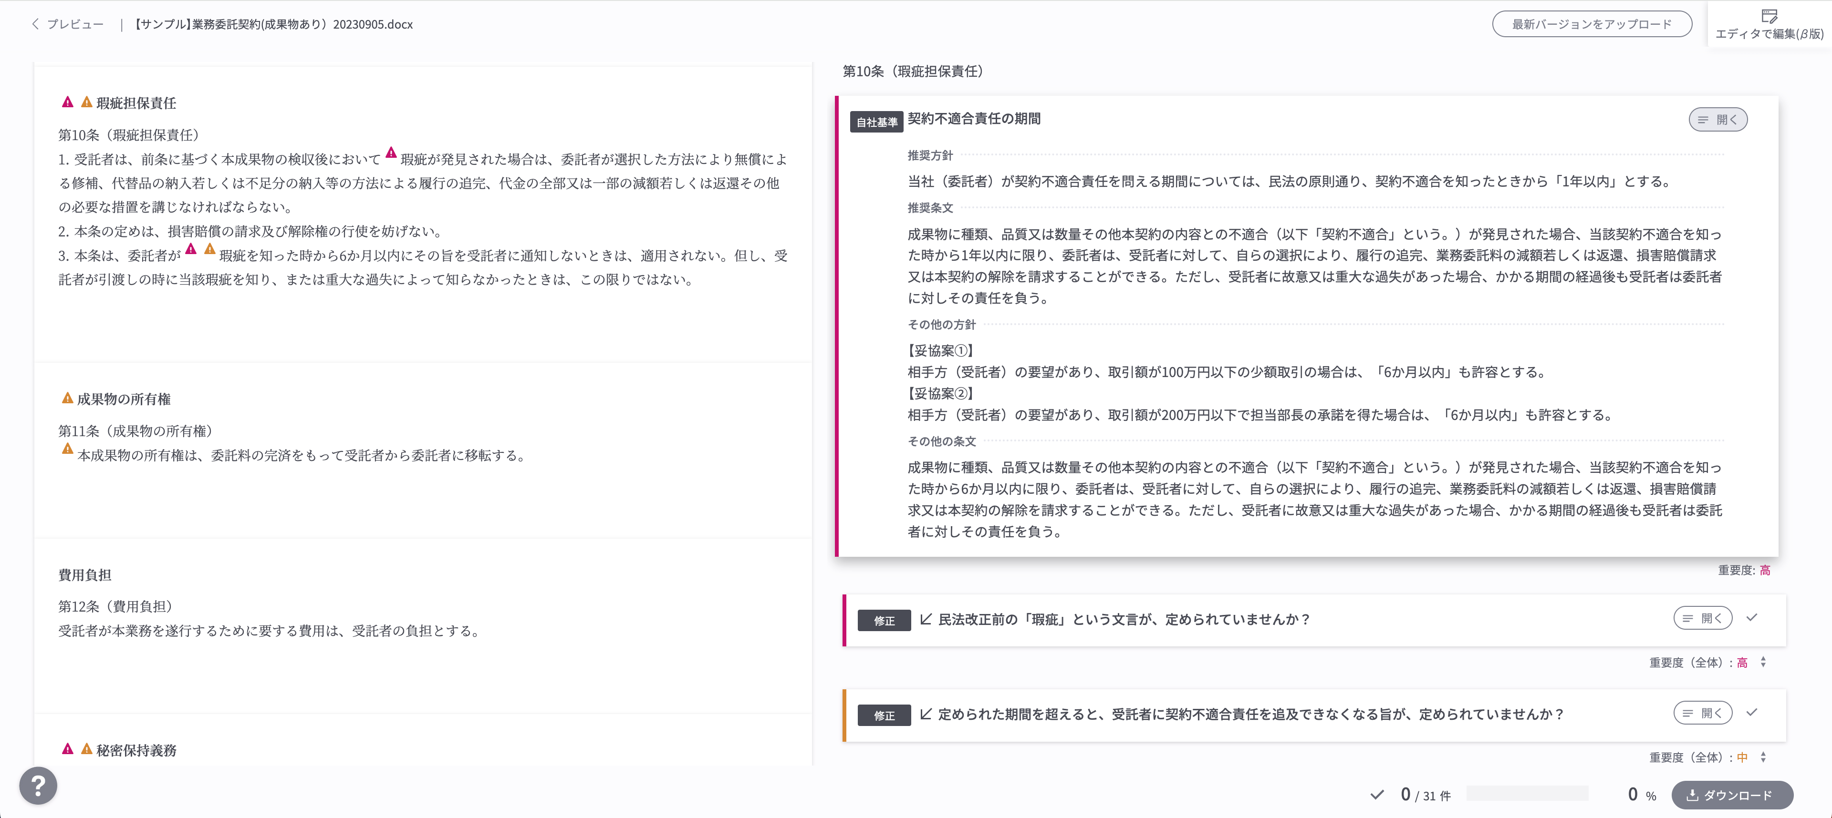This screenshot has height=818, width=1832.
Task: Click the review progress bar
Action: coord(1527,794)
